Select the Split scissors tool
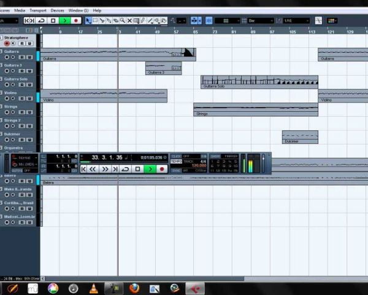This screenshot has width=368, height=295. 102,21
